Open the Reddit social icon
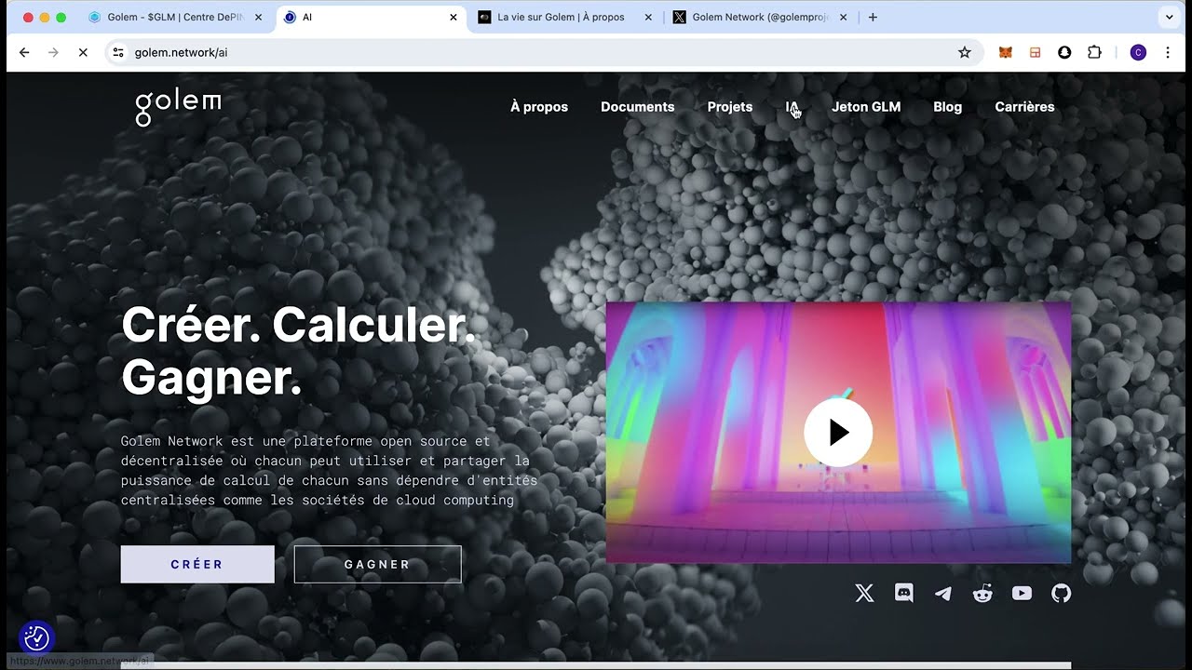The height and width of the screenshot is (670, 1192). [982, 593]
